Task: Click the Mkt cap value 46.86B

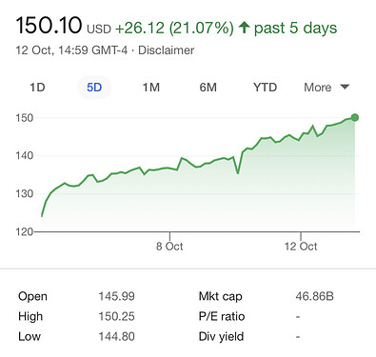Action: tap(314, 296)
